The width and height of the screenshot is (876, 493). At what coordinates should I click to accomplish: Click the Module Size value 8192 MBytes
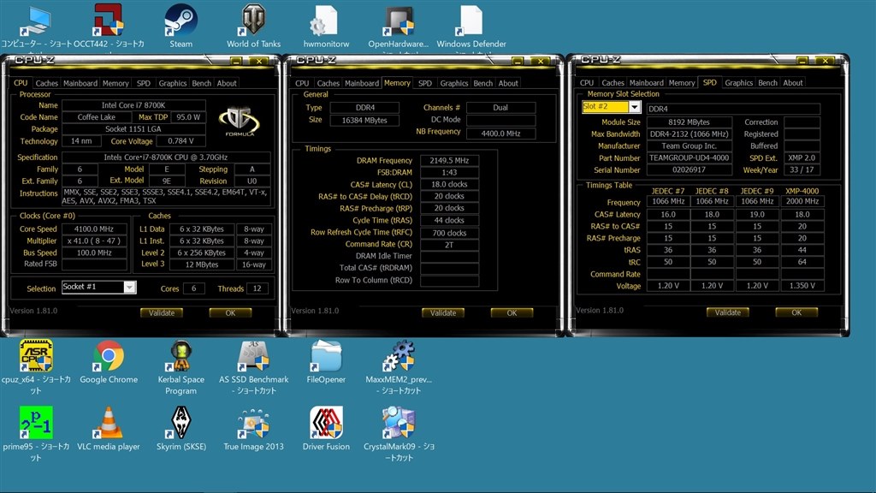pyautogui.click(x=689, y=122)
